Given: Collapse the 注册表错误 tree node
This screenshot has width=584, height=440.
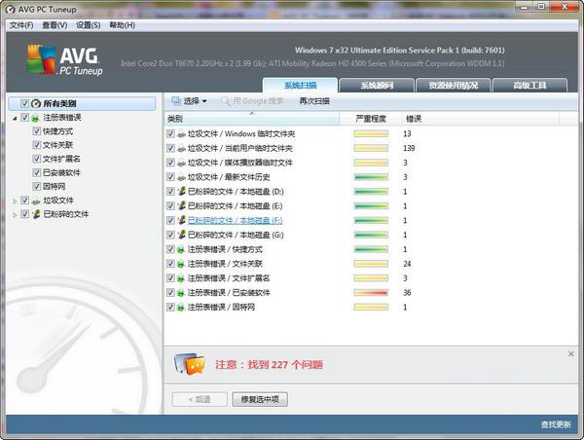Looking at the screenshot, I should point(15,119).
